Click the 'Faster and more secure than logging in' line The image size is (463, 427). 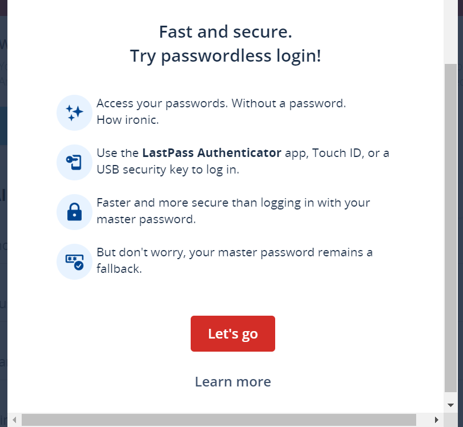pos(233,203)
